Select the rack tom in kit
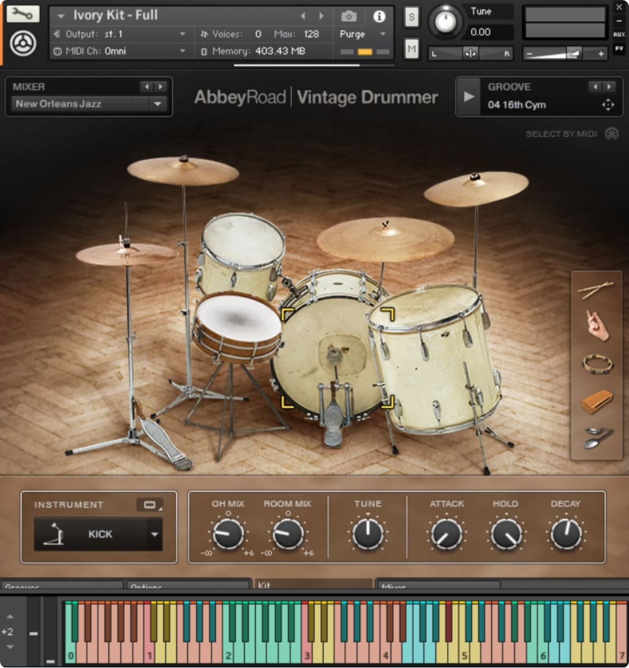This screenshot has width=629, height=668. pyautogui.click(x=241, y=255)
